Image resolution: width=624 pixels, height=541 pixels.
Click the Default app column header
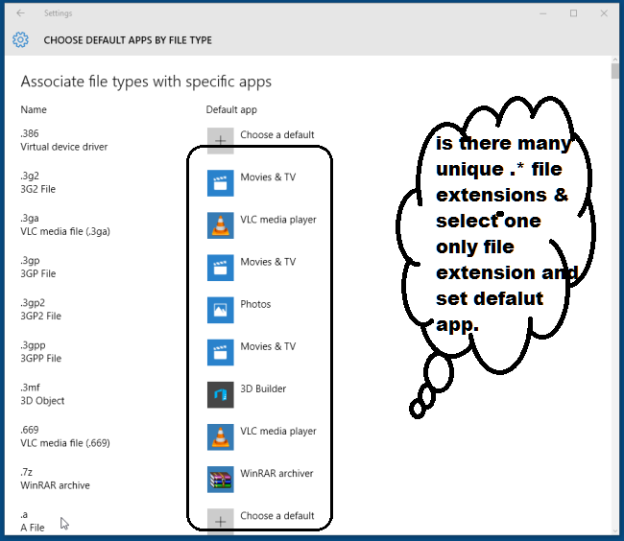[x=231, y=109]
